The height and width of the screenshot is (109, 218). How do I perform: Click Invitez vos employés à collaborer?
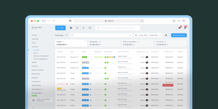42,100
